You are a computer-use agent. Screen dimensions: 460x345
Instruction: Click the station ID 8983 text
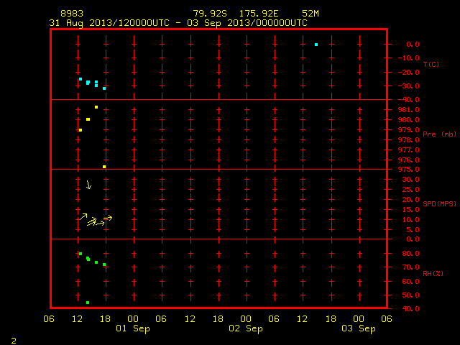[x=72, y=14]
